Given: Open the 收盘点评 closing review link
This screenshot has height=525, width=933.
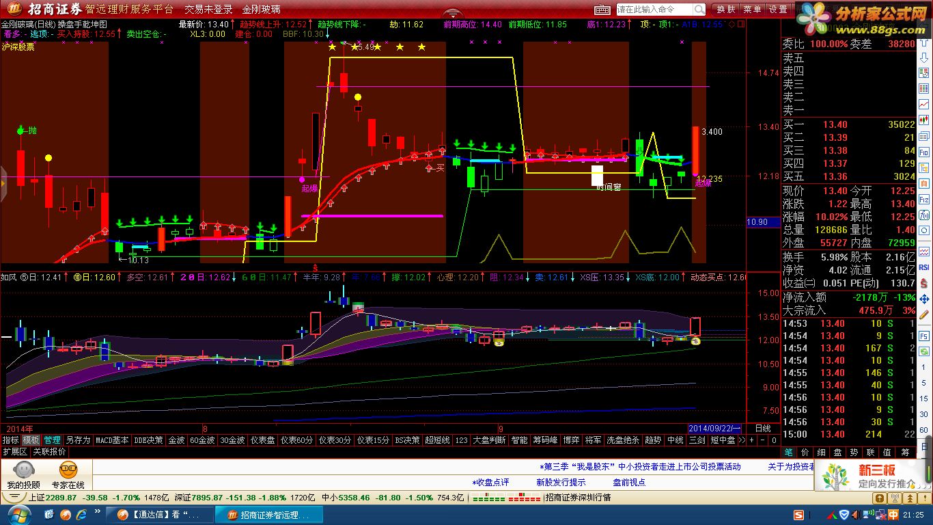Looking at the screenshot, I should [490, 483].
